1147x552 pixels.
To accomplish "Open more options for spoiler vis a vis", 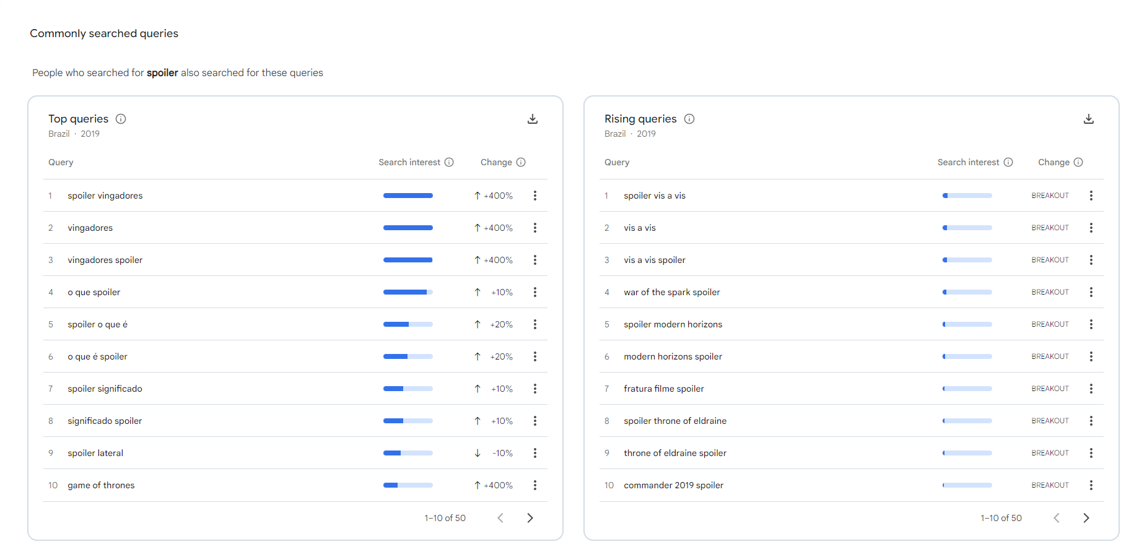I will click(x=1091, y=196).
